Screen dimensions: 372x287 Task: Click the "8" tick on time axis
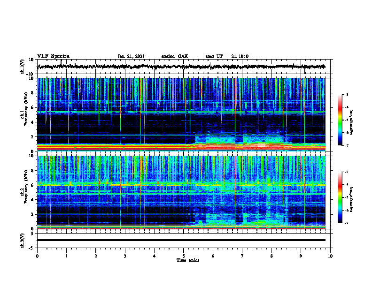(271, 256)
